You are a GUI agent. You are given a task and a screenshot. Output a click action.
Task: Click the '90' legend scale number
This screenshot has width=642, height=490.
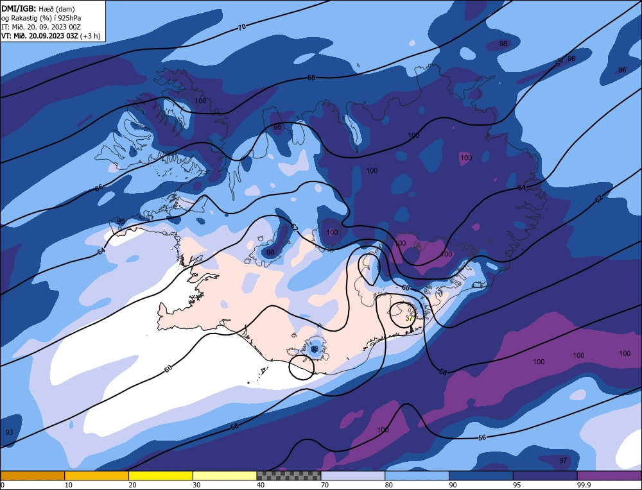click(x=453, y=485)
